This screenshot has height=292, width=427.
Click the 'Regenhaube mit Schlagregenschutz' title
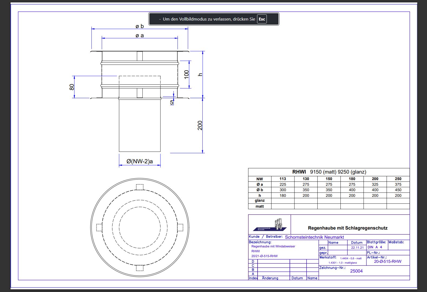(x=348, y=228)
